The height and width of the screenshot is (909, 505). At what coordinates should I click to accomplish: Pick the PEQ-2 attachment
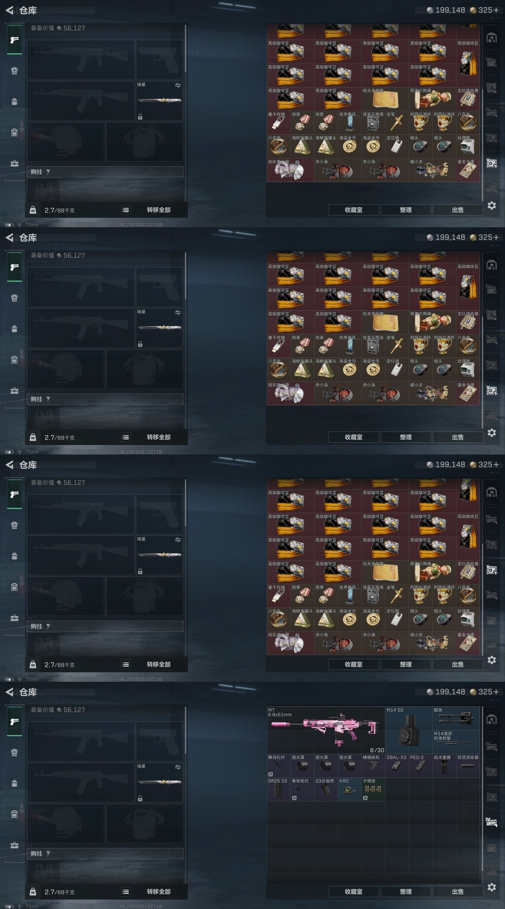(x=421, y=765)
